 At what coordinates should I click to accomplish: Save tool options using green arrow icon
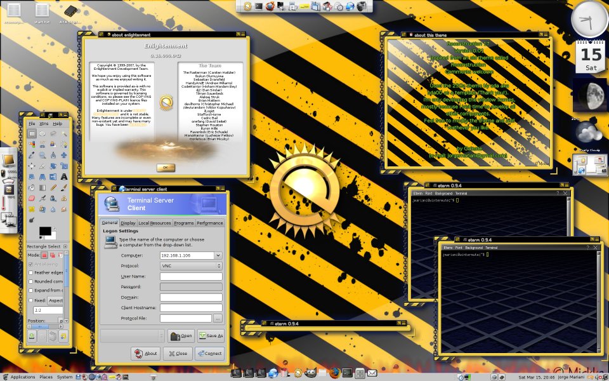point(32,336)
